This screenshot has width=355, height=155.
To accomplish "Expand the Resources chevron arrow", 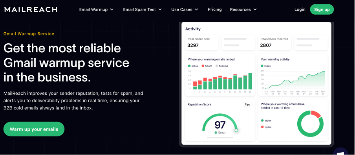I will coord(255,9).
